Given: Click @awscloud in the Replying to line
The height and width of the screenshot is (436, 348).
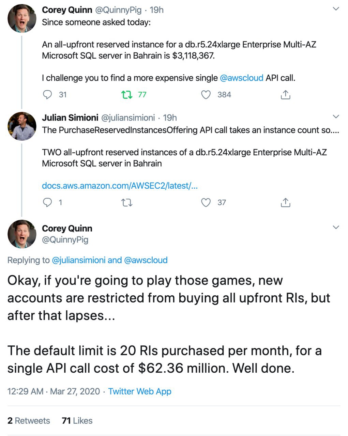Looking at the screenshot, I should tap(146, 260).
